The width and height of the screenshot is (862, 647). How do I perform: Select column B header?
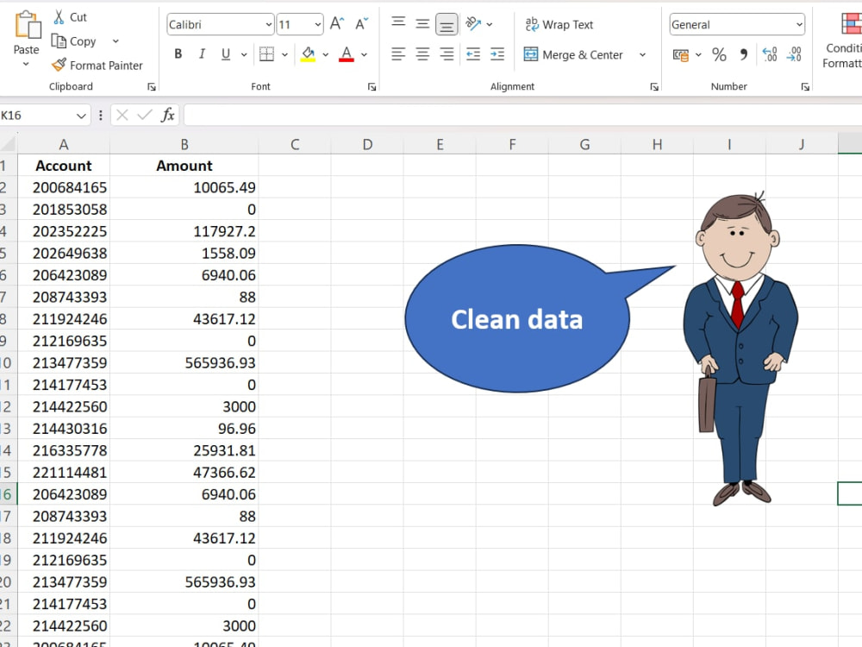pyautogui.click(x=184, y=144)
